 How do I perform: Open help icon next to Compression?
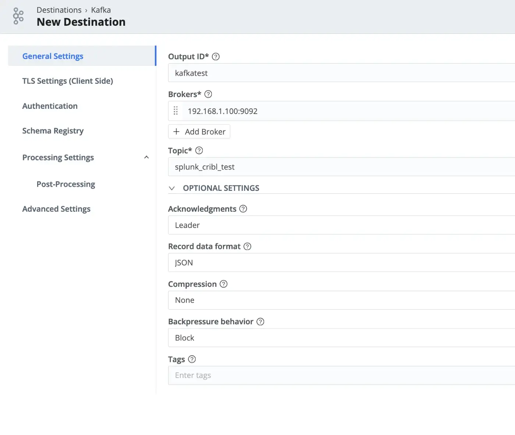[x=224, y=284]
